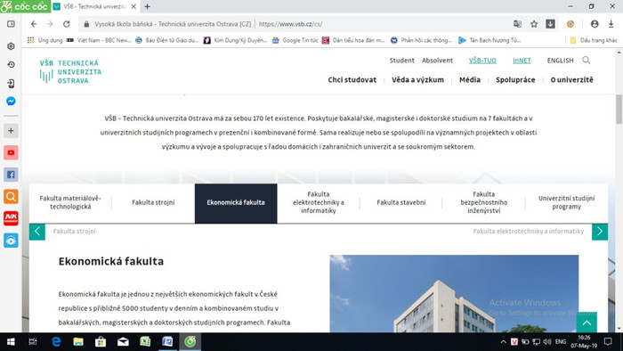Open Microsoft Store from the taskbar

tap(101, 342)
